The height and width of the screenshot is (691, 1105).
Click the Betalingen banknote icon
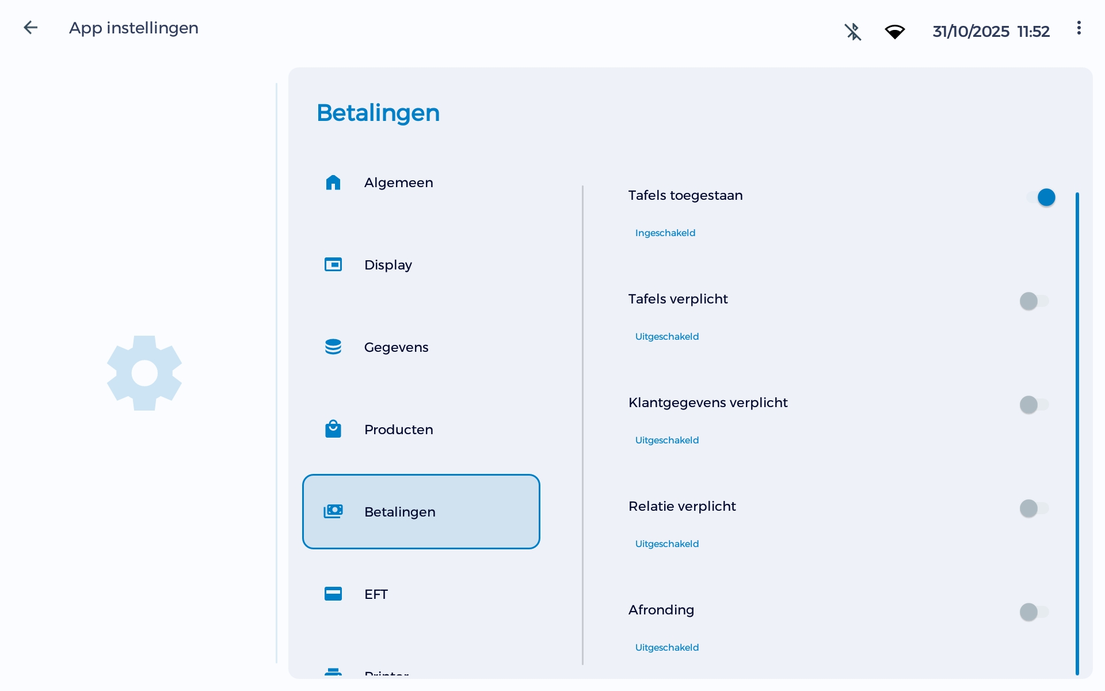coord(334,511)
